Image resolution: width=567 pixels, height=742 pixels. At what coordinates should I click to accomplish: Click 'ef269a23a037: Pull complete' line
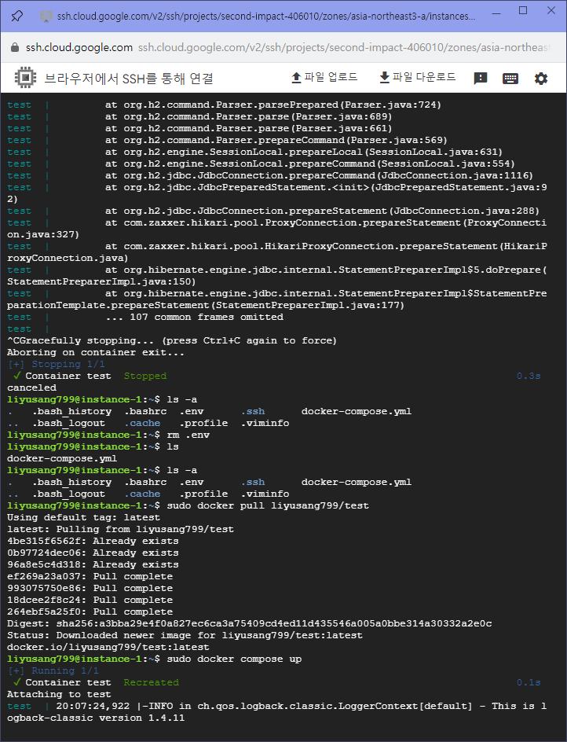tap(90, 577)
